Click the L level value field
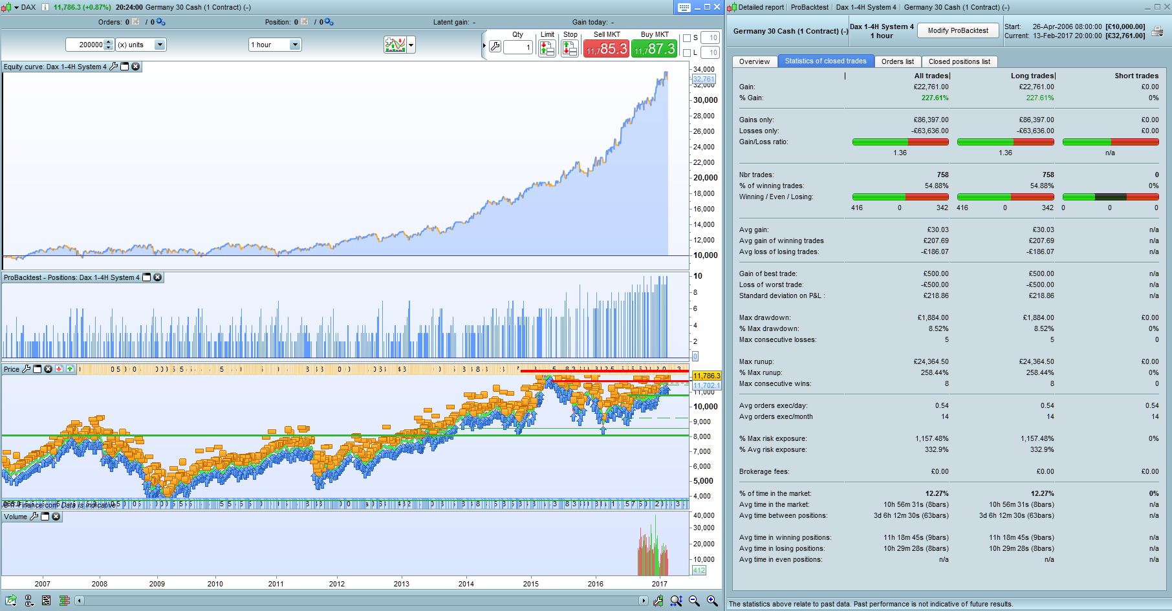 tap(710, 53)
